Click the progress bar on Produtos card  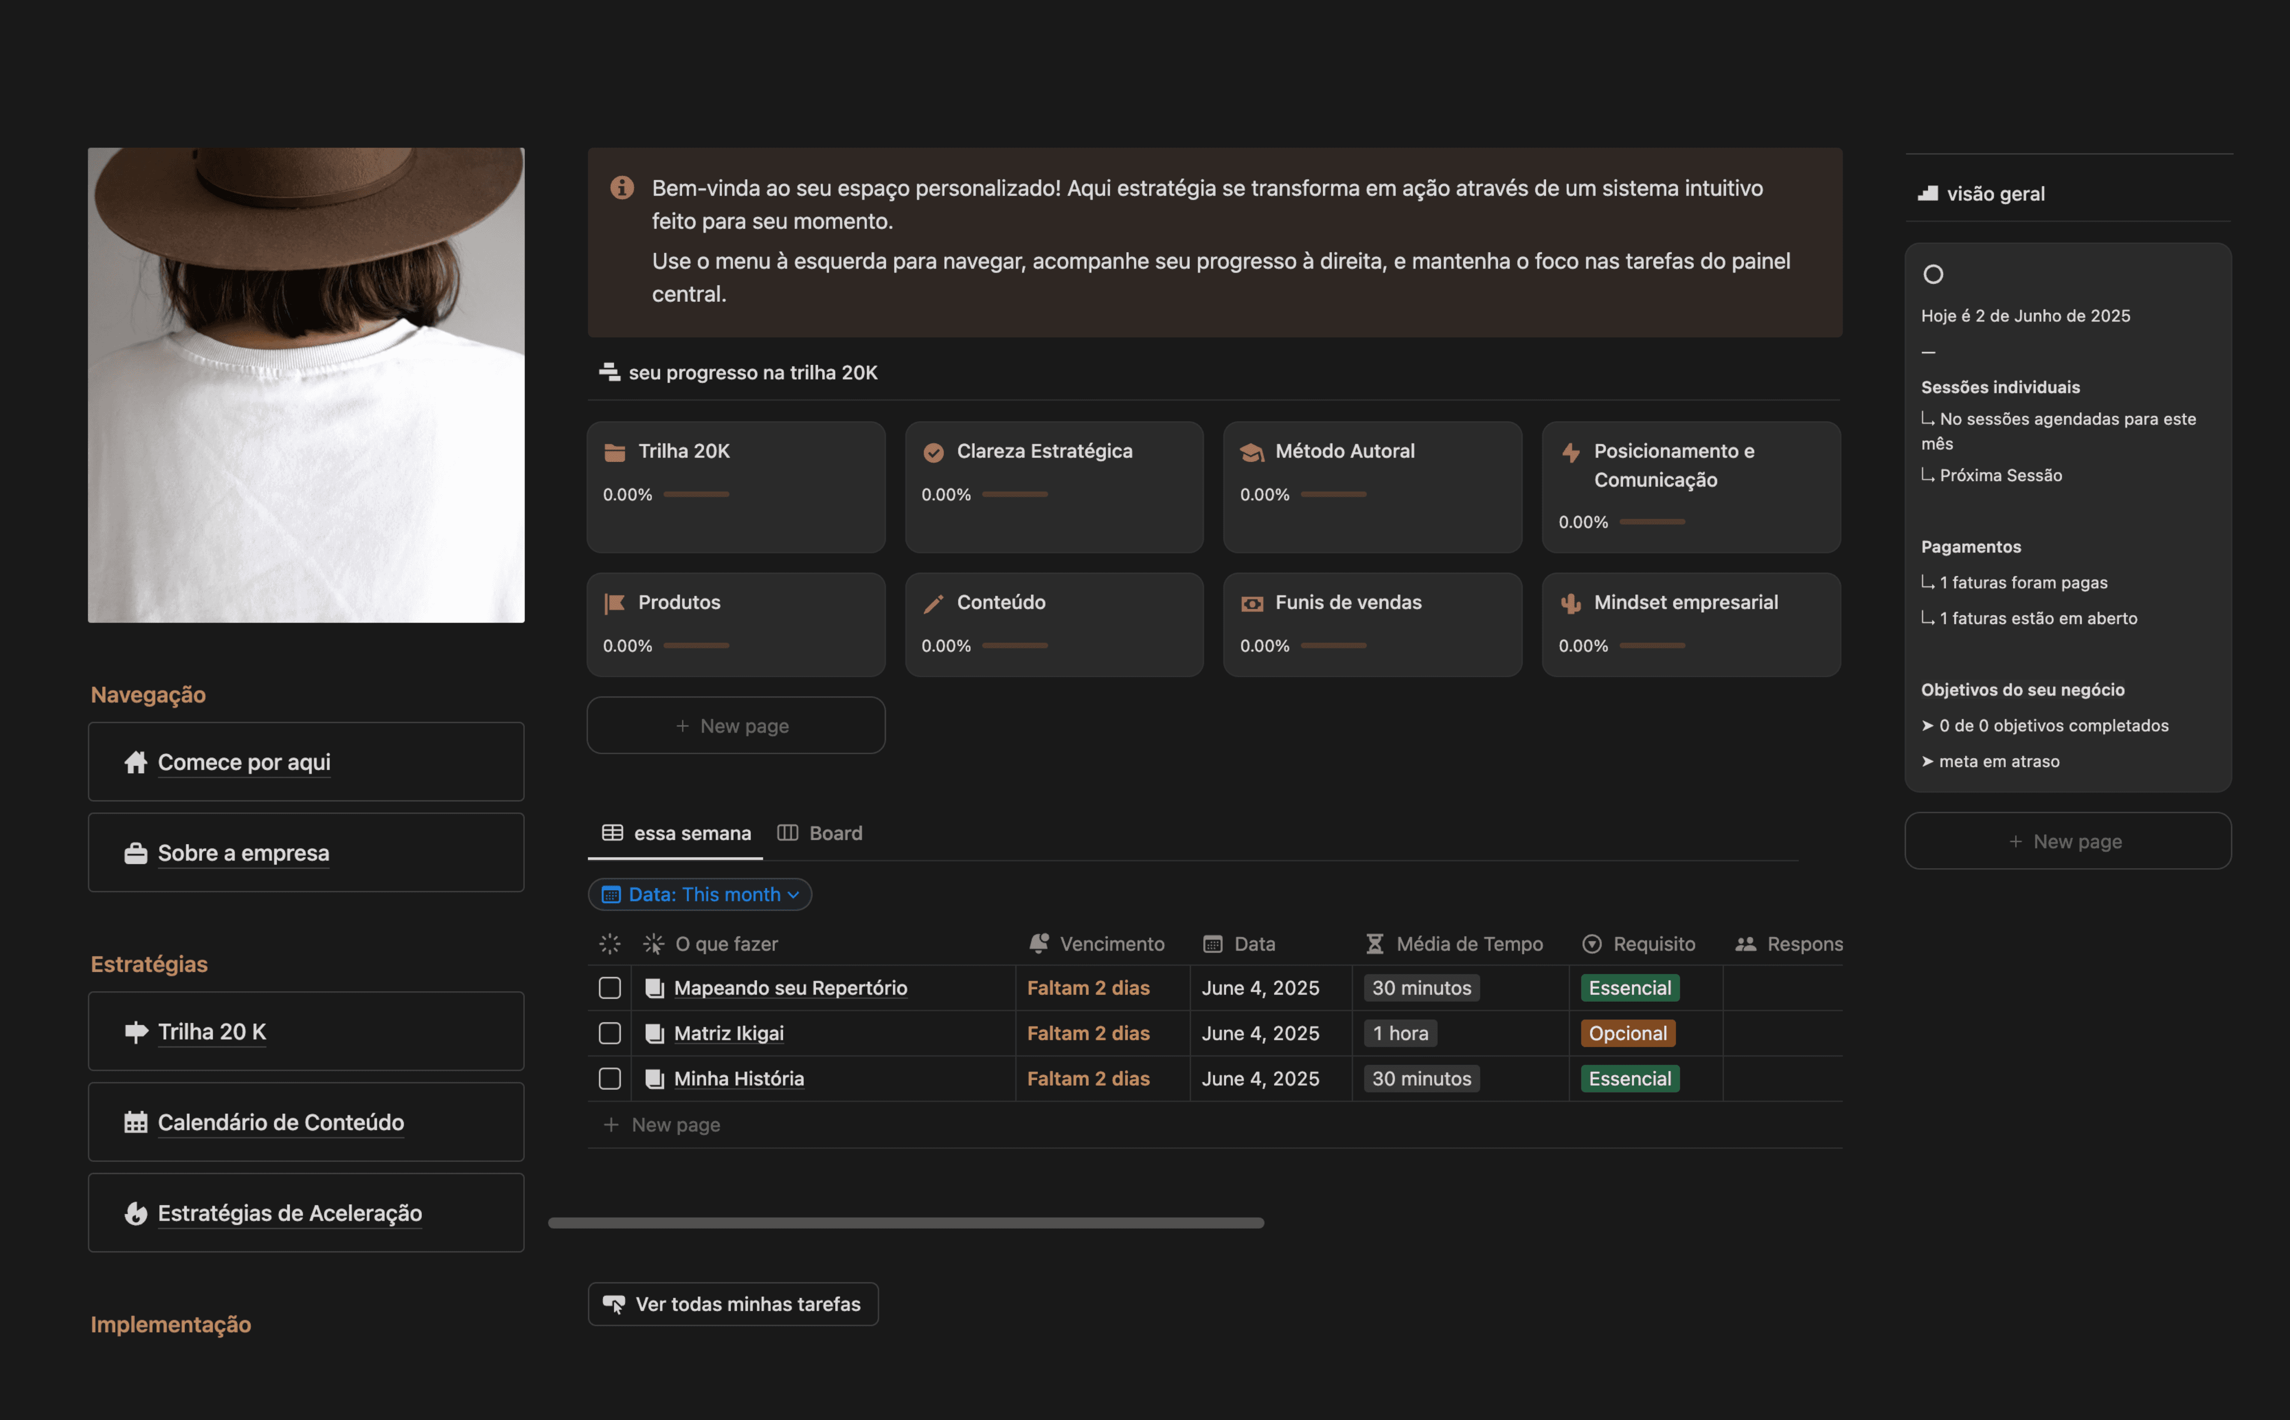(696, 646)
